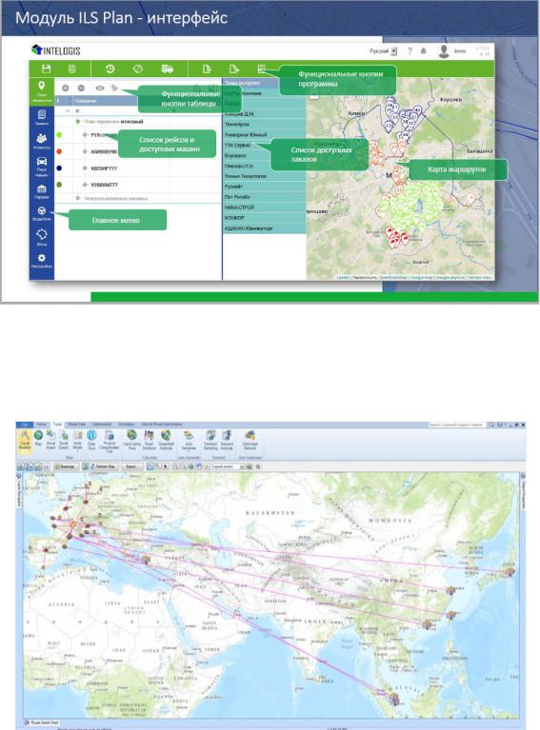Image resolution: width=540 pixels, height=730 pixels.
Task: Open the Verify Model dropdown button
Action: [x=78, y=441]
